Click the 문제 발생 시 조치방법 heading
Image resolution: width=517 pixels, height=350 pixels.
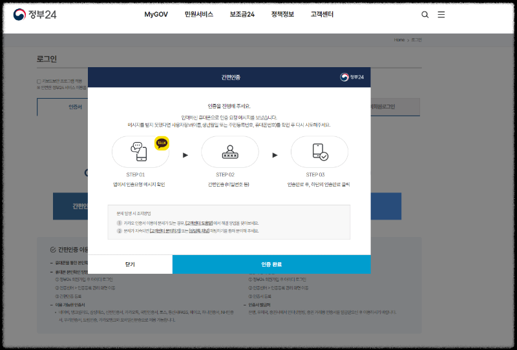134,214
